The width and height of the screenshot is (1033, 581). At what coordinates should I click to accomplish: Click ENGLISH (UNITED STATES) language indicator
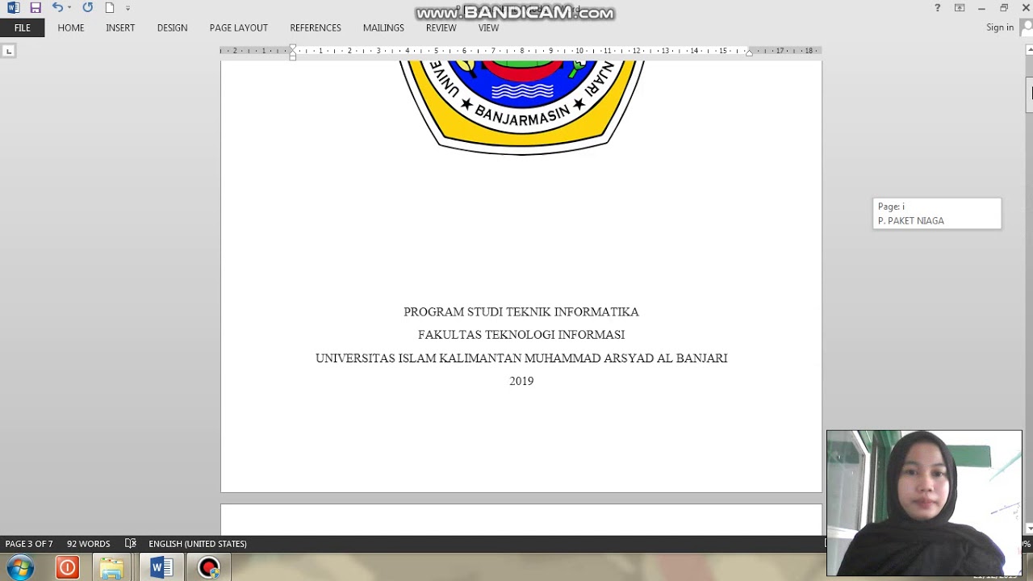coord(198,544)
